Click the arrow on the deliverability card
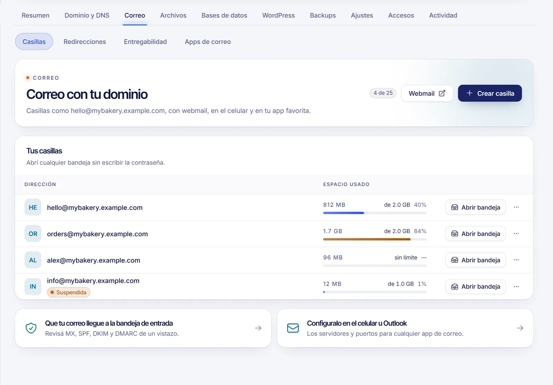Viewport: 553px width, 385px height. coord(258,328)
